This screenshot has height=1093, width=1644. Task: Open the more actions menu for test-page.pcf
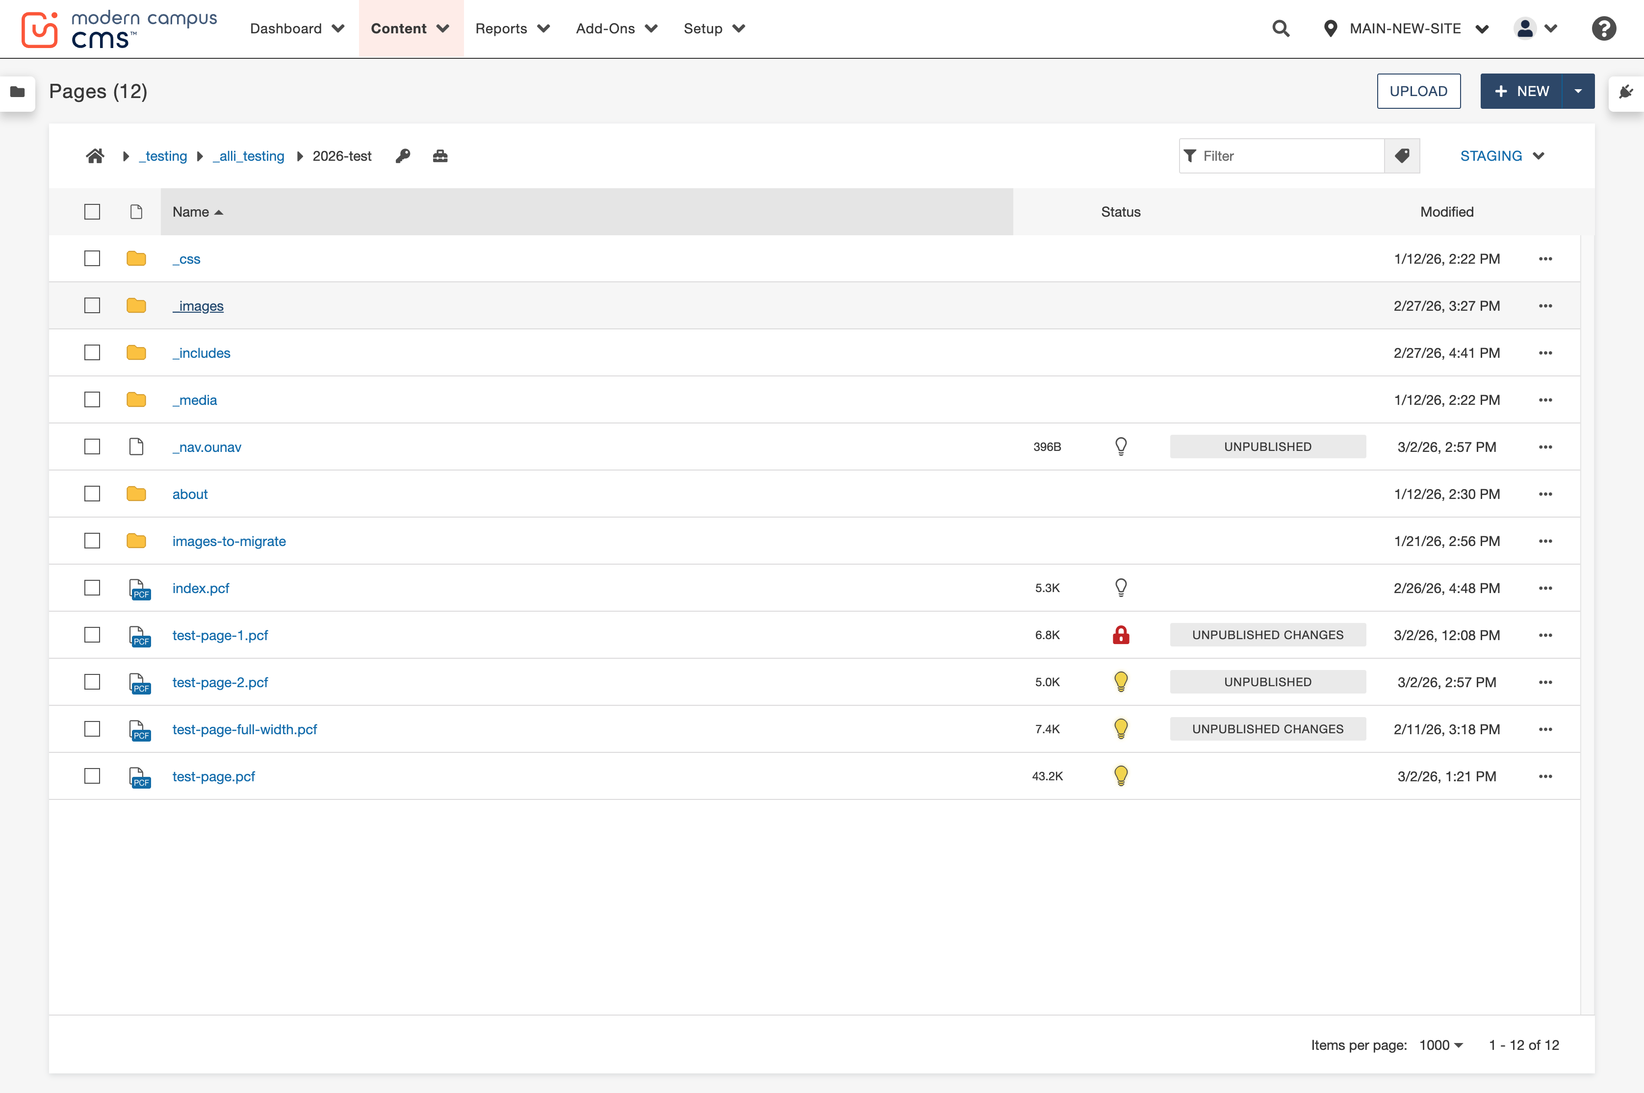click(1545, 776)
